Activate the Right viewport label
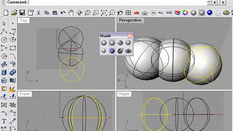The image size is (233, 131). coord(124,94)
